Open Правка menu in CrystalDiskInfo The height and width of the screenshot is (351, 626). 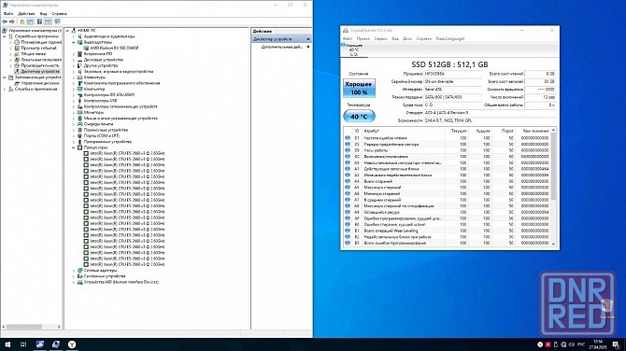(x=363, y=38)
